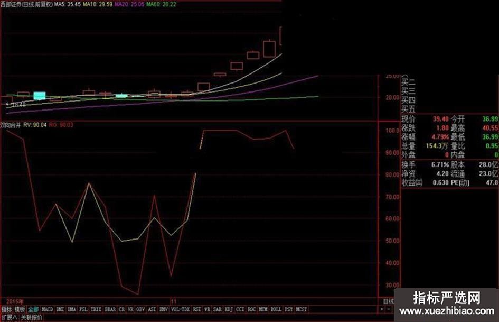Click the 涨幅 value 4.79%
499x322 pixels.
pyautogui.click(x=440, y=137)
